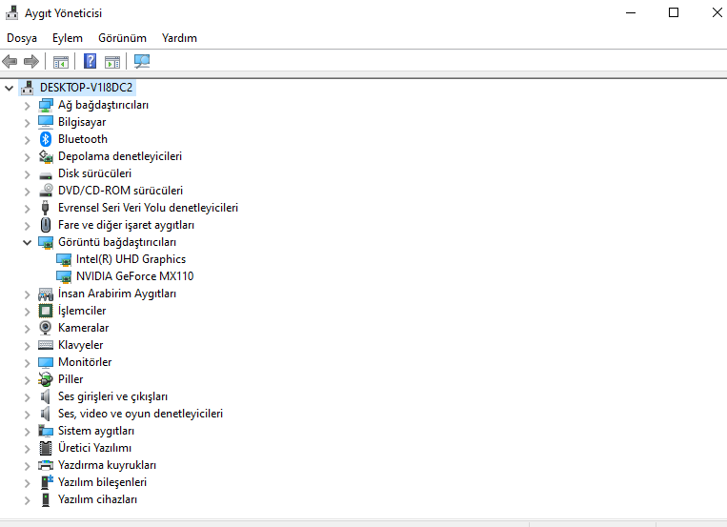Click the display adapter icon of NVIDIA GeForce MX110
Viewport: 727px width, 527px height.
click(x=64, y=277)
